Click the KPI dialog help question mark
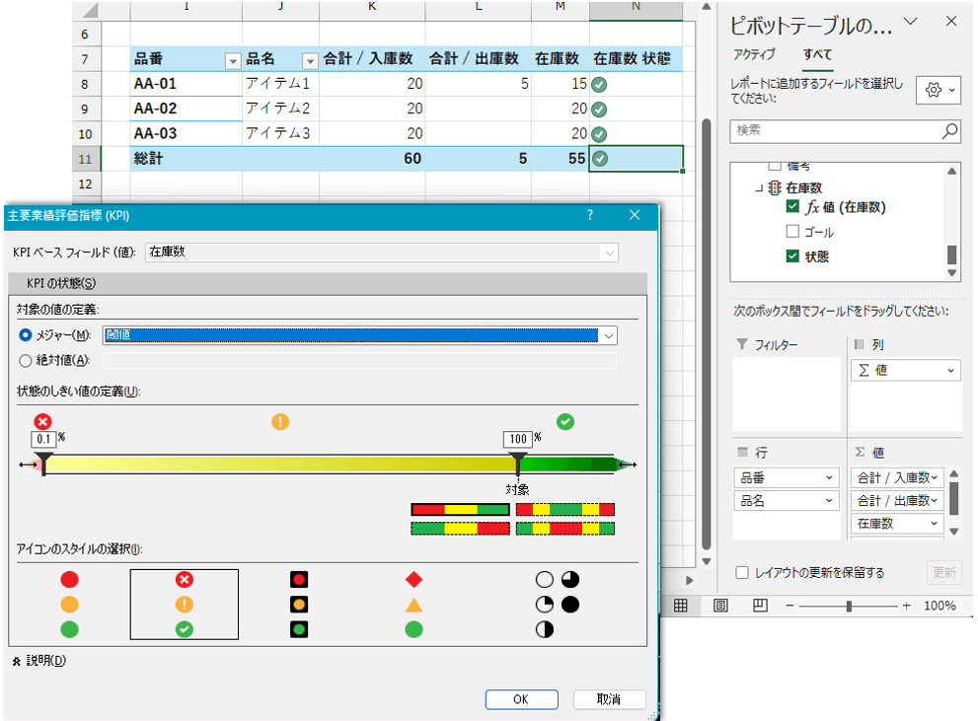 click(590, 214)
